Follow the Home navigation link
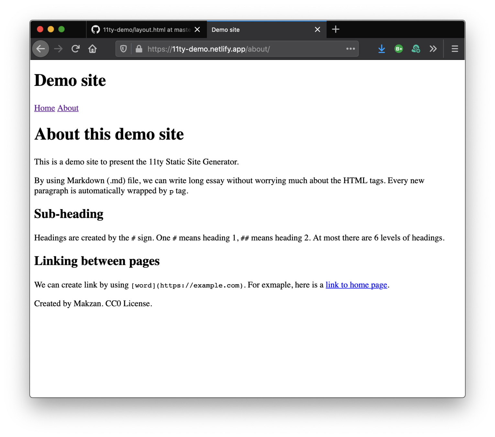 [44, 108]
